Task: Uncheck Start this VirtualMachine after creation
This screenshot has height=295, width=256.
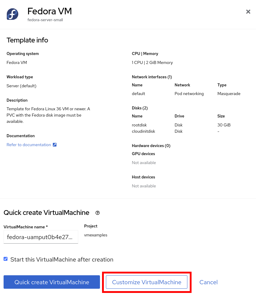Action: coord(6,259)
